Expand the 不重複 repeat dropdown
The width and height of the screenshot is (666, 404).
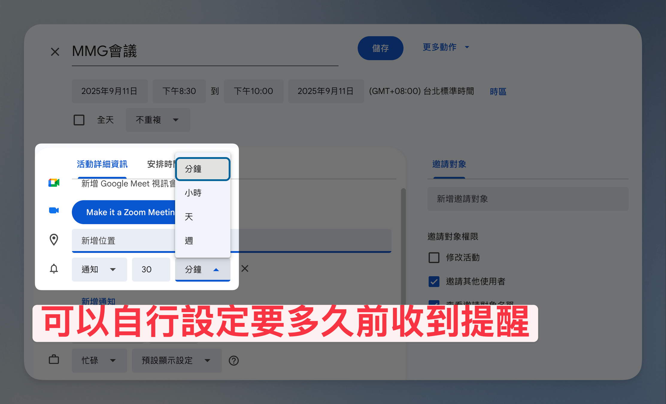tap(158, 120)
